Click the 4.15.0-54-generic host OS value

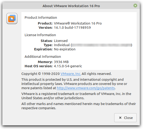(x=68, y=66)
